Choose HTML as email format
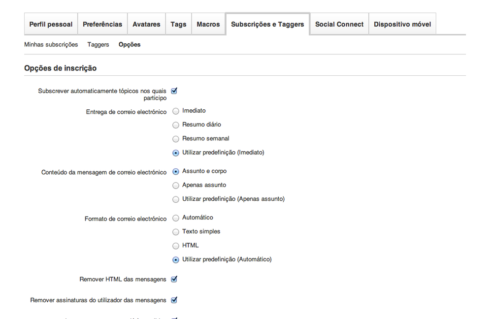The image size is (492, 319). tap(176, 246)
